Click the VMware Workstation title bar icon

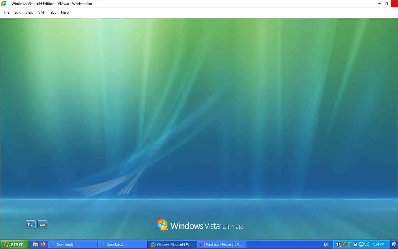click(x=4, y=4)
